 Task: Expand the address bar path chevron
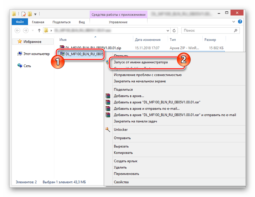click(x=51, y=31)
